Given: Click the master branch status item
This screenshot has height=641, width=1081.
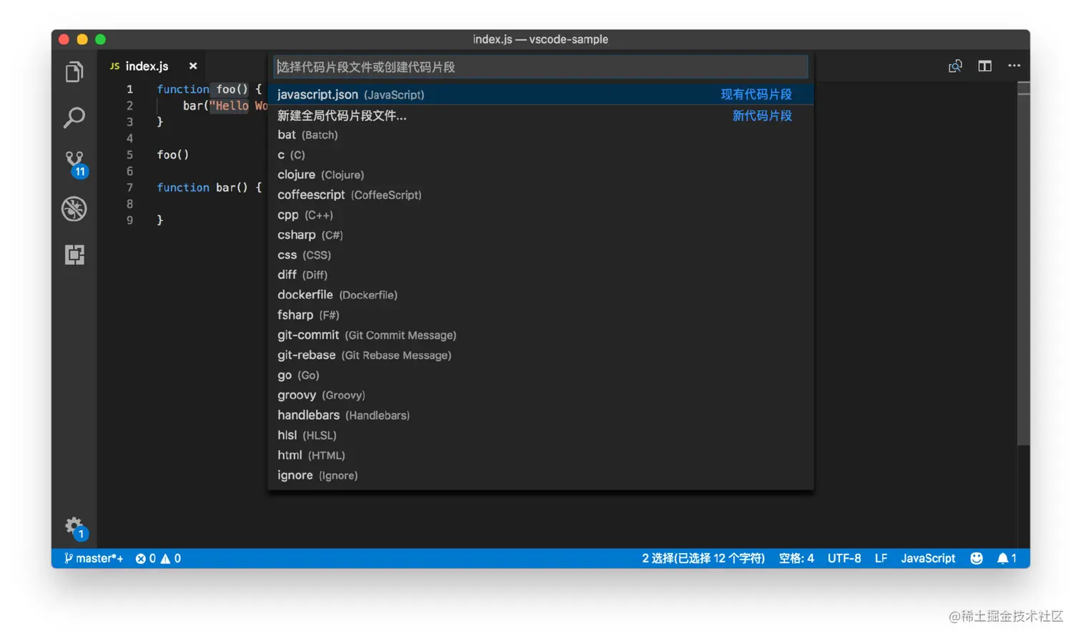Looking at the screenshot, I should [x=94, y=558].
